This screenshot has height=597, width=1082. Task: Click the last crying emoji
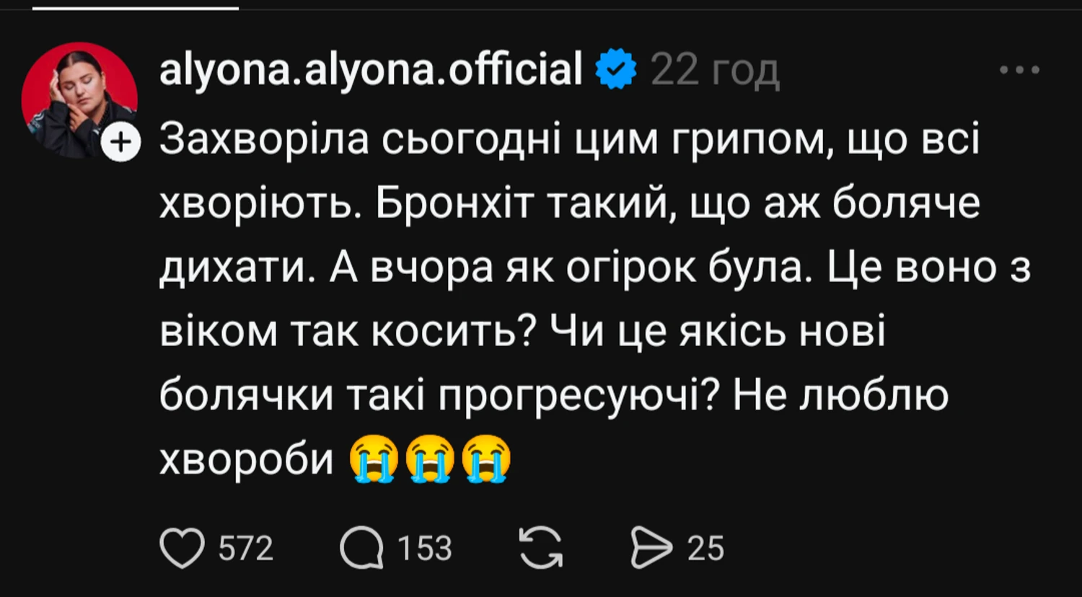point(487,459)
